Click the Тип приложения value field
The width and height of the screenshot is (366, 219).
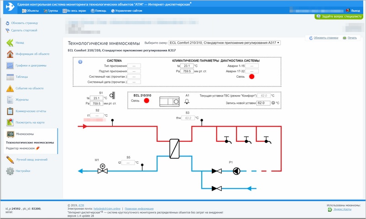pos(134,66)
